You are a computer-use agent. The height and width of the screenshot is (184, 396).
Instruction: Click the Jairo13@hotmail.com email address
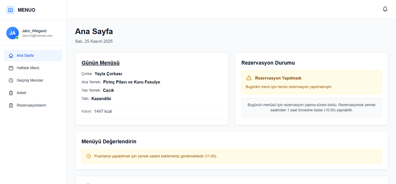pyautogui.click(x=37, y=36)
